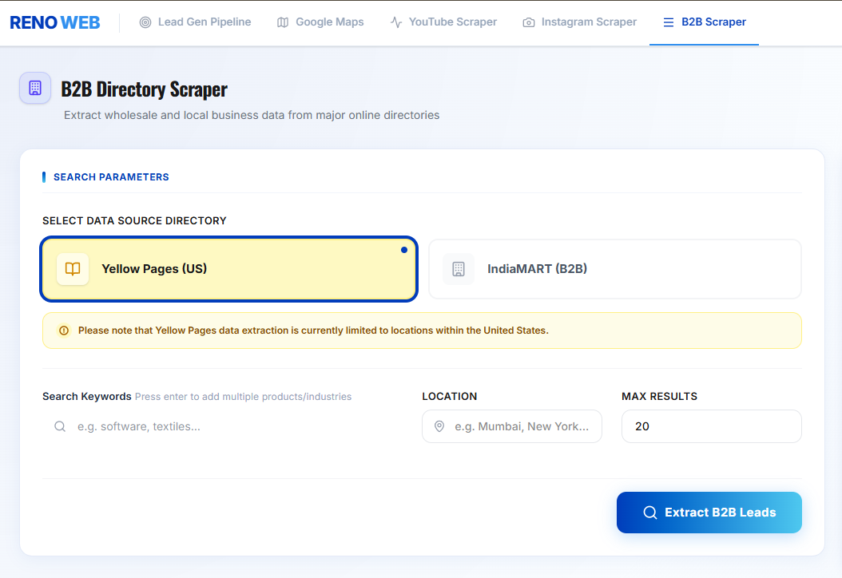Click the B2B Directory Scraper building icon
842x578 pixels.
coord(35,88)
